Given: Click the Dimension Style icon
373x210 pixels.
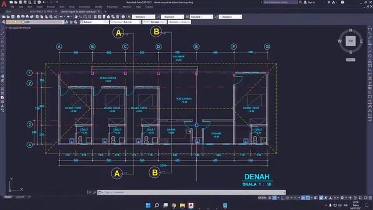Looking at the screenshot, I should pyautogui.click(x=159, y=17).
